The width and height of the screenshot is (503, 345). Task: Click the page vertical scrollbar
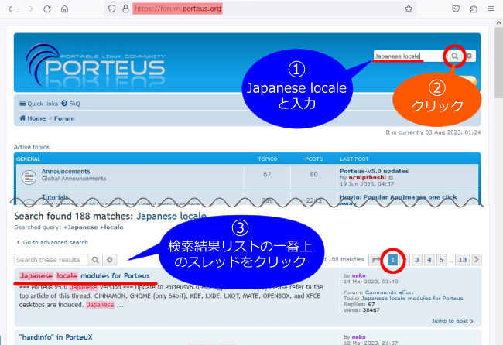[x=498, y=61]
